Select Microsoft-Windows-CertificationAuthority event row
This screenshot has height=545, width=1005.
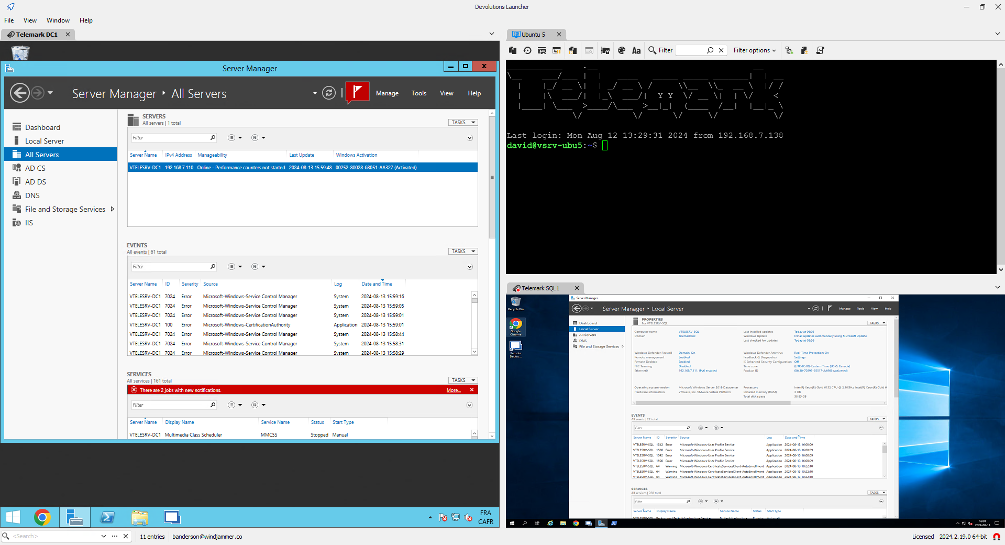point(301,325)
